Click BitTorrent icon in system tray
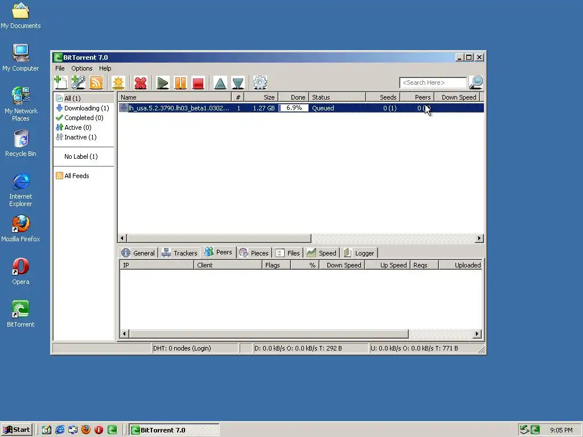 click(x=535, y=430)
